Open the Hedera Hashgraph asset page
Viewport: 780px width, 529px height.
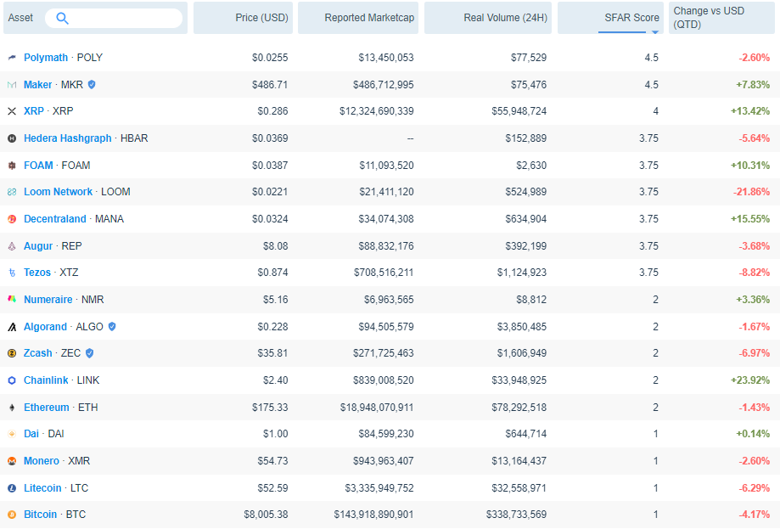68,138
